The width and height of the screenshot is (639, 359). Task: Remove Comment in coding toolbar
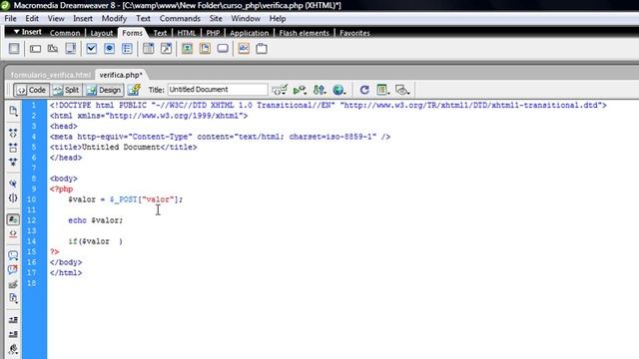[13, 269]
